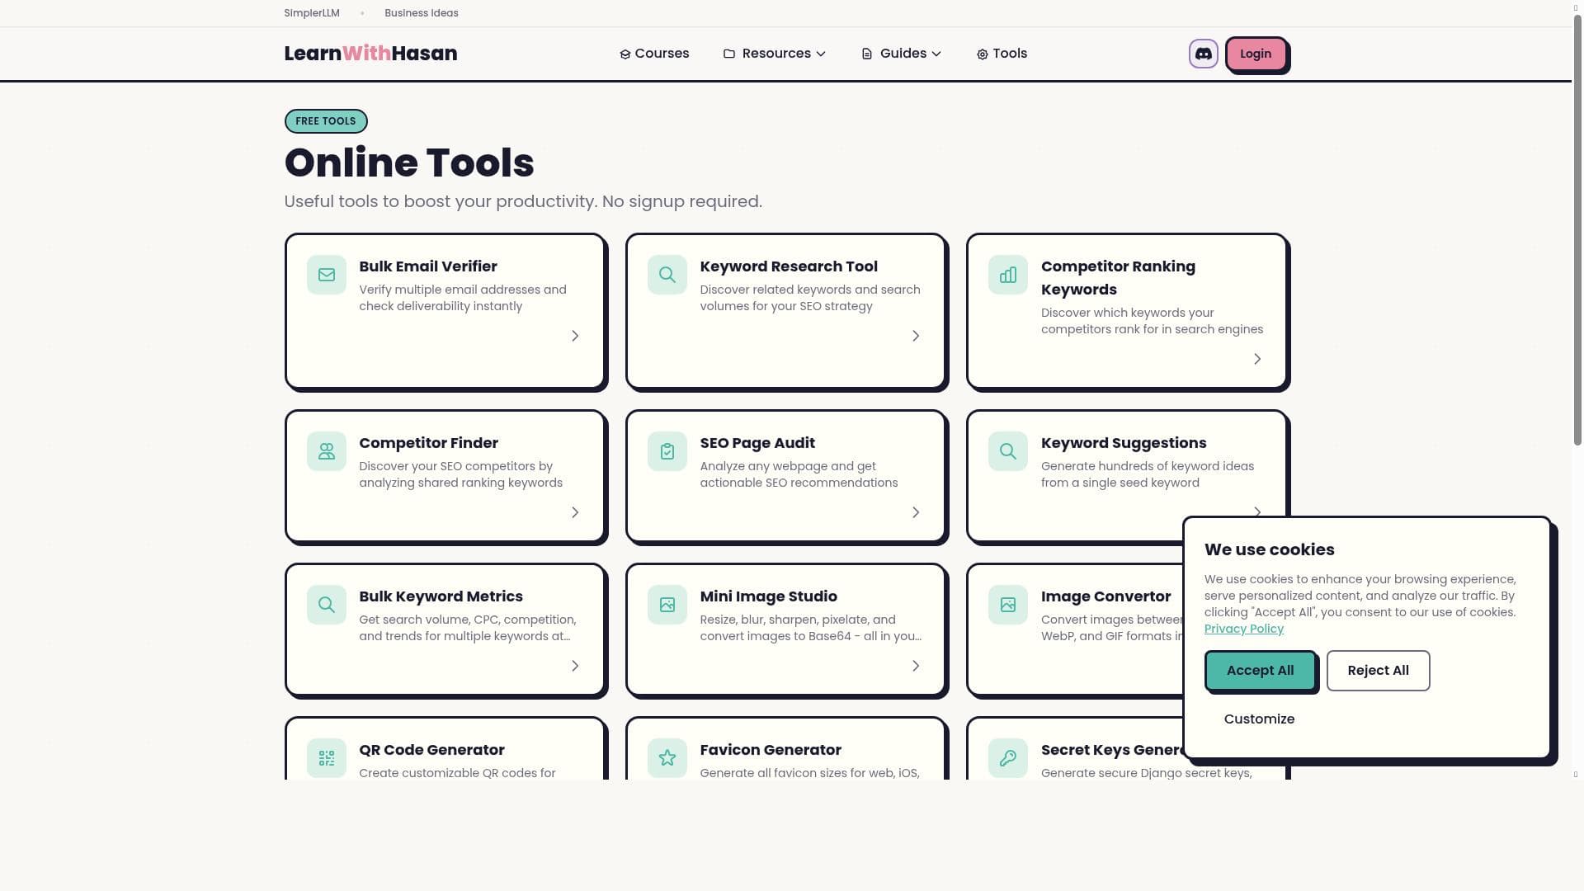This screenshot has width=1584, height=891.
Task: Open SEO Page Audit title
Action: tap(757, 443)
